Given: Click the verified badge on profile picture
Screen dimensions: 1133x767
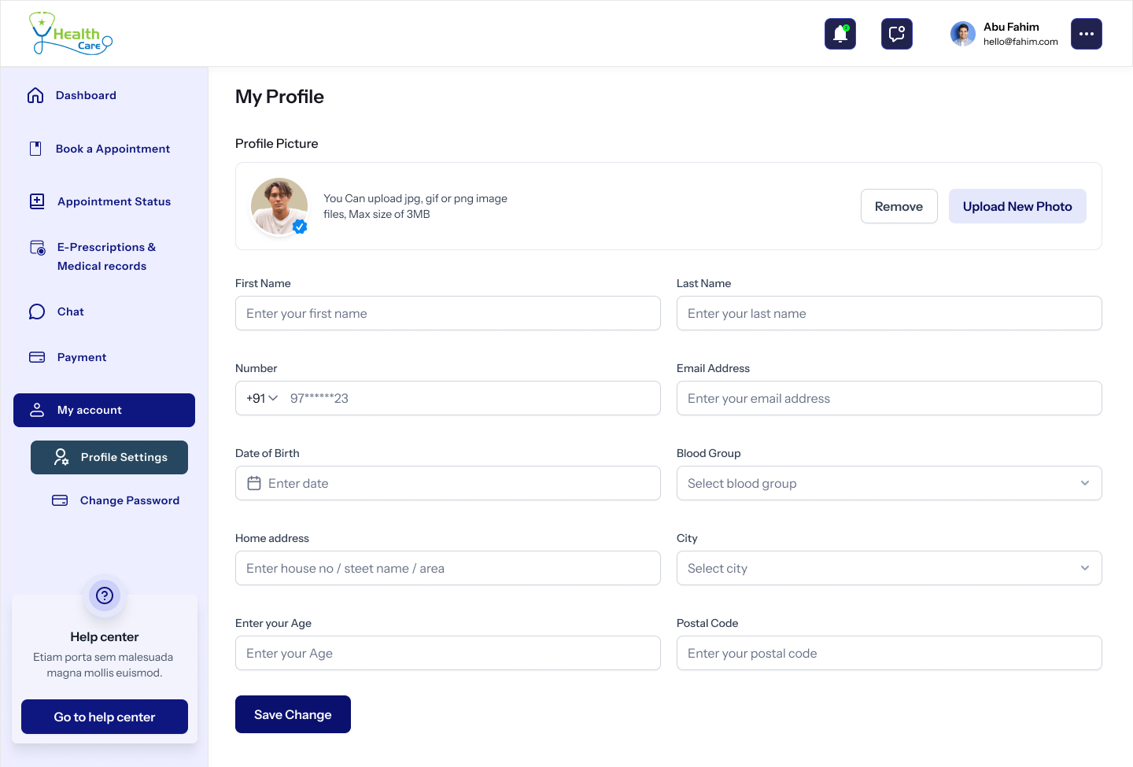Looking at the screenshot, I should (x=300, y=227).
